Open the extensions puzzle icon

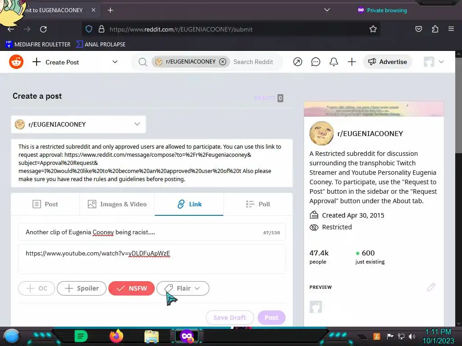click(435, 29)
